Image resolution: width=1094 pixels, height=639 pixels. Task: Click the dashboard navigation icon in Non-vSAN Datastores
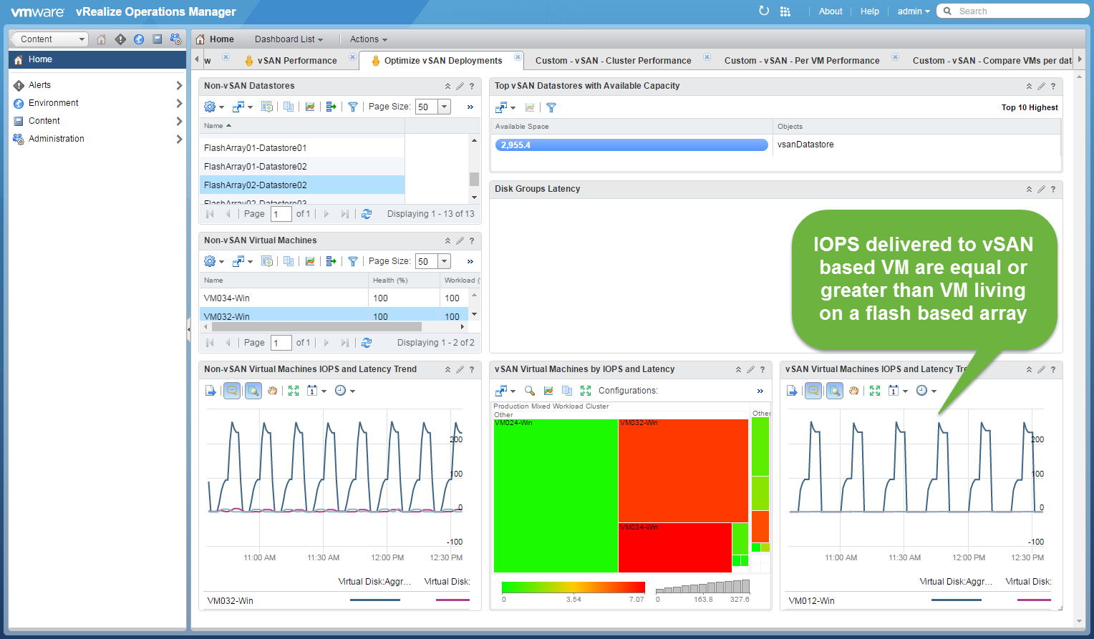(242, 107)
